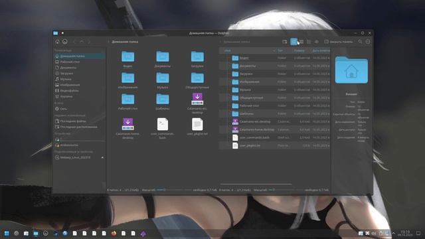This screenshot has height=239, width=425.
Task: Select the Документы folder icon in left pane
Action: [162, 57]
